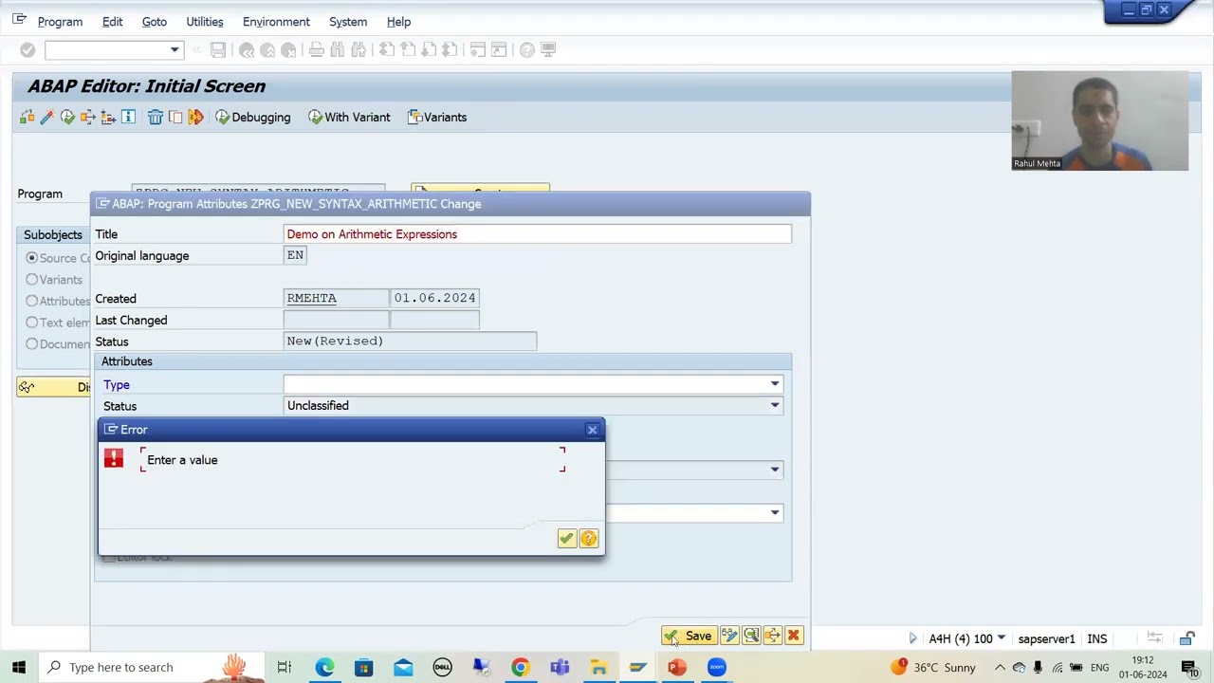Open Zoom from the taskbar
The width and height of the screenshot is (1214, 683).
point(716,668)
